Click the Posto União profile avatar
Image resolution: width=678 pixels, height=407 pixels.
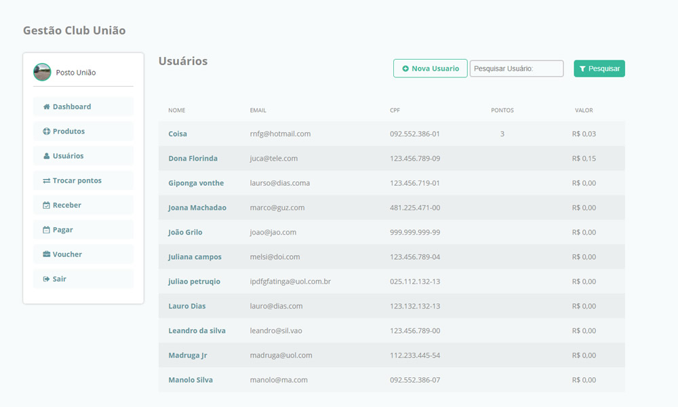pyautogui.click(x=42, y=73)
